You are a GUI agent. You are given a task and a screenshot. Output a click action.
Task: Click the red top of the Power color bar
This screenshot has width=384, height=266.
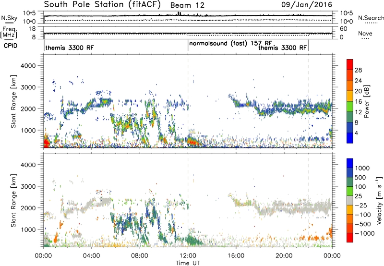click(350, 64)
